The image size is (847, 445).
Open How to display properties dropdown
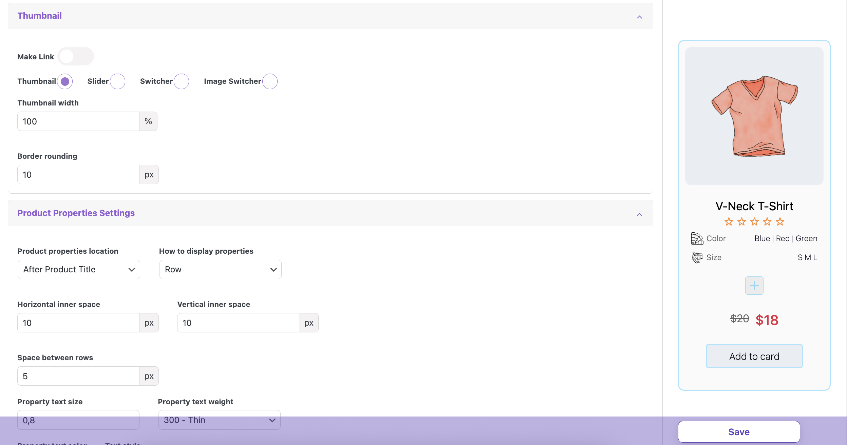[220, 270]
